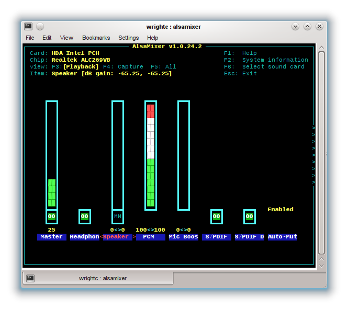This screenshot has width=348, height=309.
Task: Open the Help menu
Action: pyautogui.click(x=152, y=38)
